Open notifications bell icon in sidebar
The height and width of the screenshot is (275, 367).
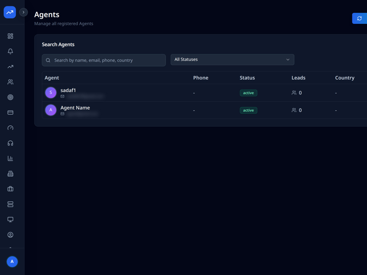tap(10, 51)
